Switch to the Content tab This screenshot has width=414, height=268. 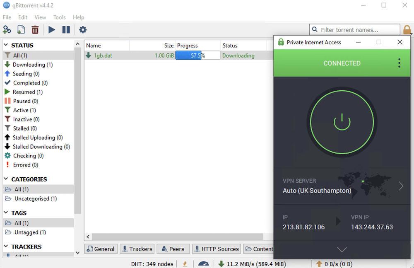(258, 249)
